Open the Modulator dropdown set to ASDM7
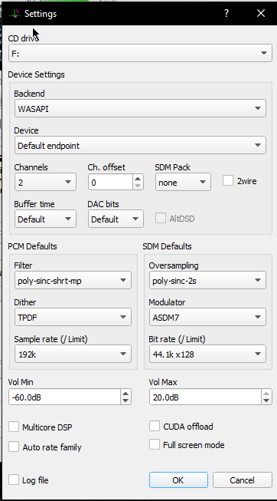 207,317
